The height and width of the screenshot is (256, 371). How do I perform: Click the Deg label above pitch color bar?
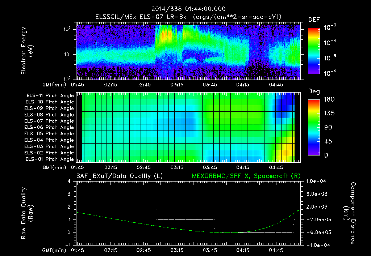pyautogui.click(x=314, y=91)
